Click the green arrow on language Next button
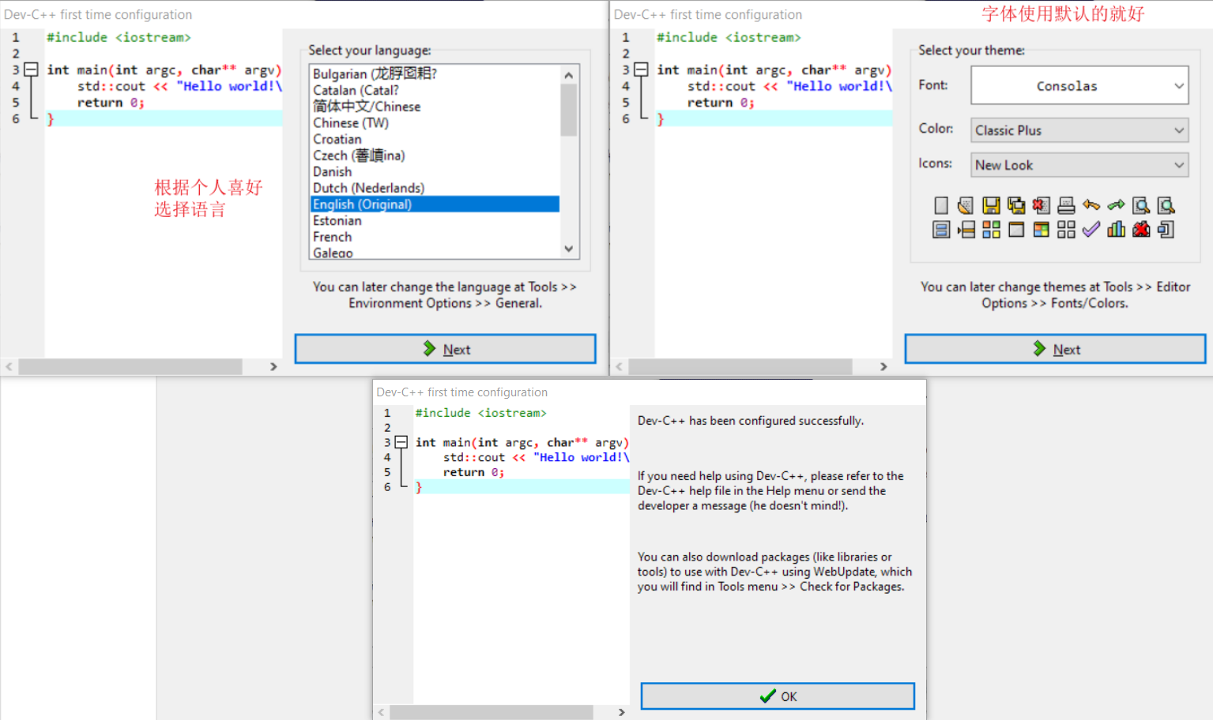 pos(429,348)
